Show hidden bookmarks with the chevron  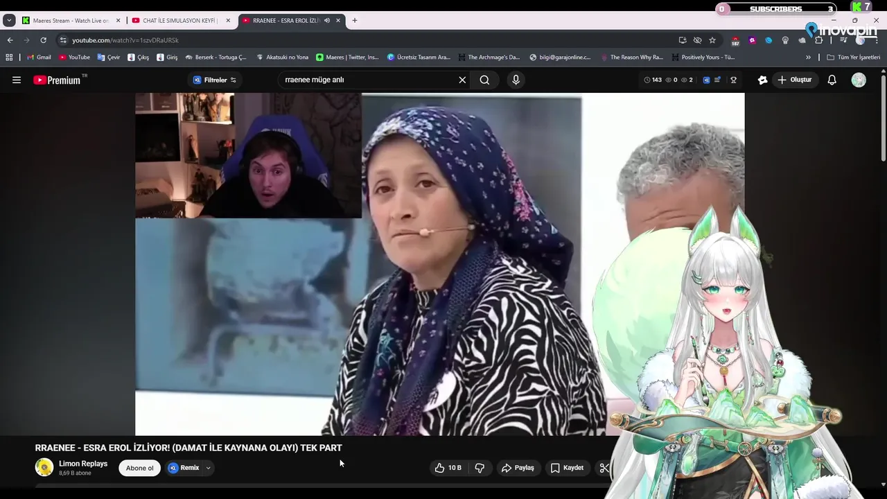[808, 58]
